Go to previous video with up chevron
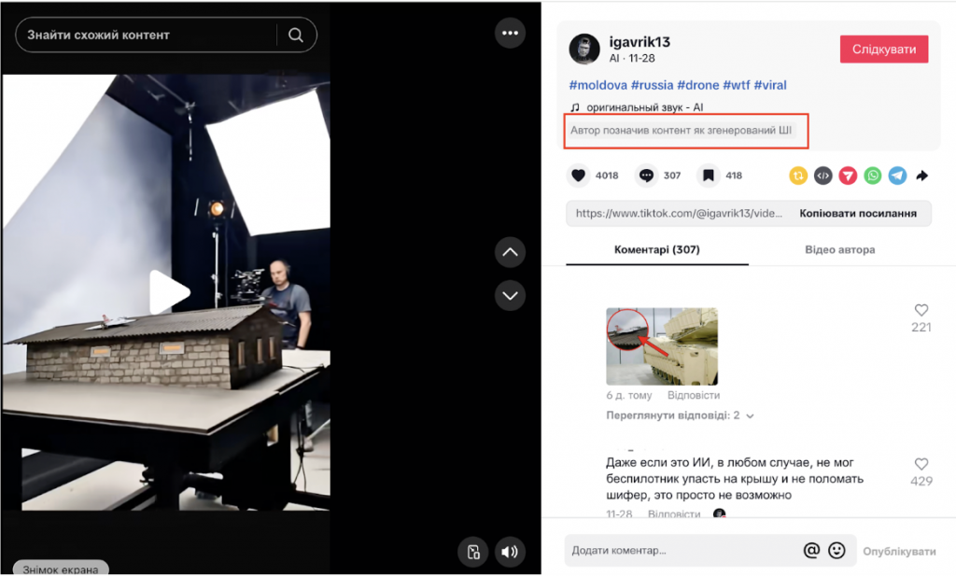This screenshot has height=576, width=956. 509,252
